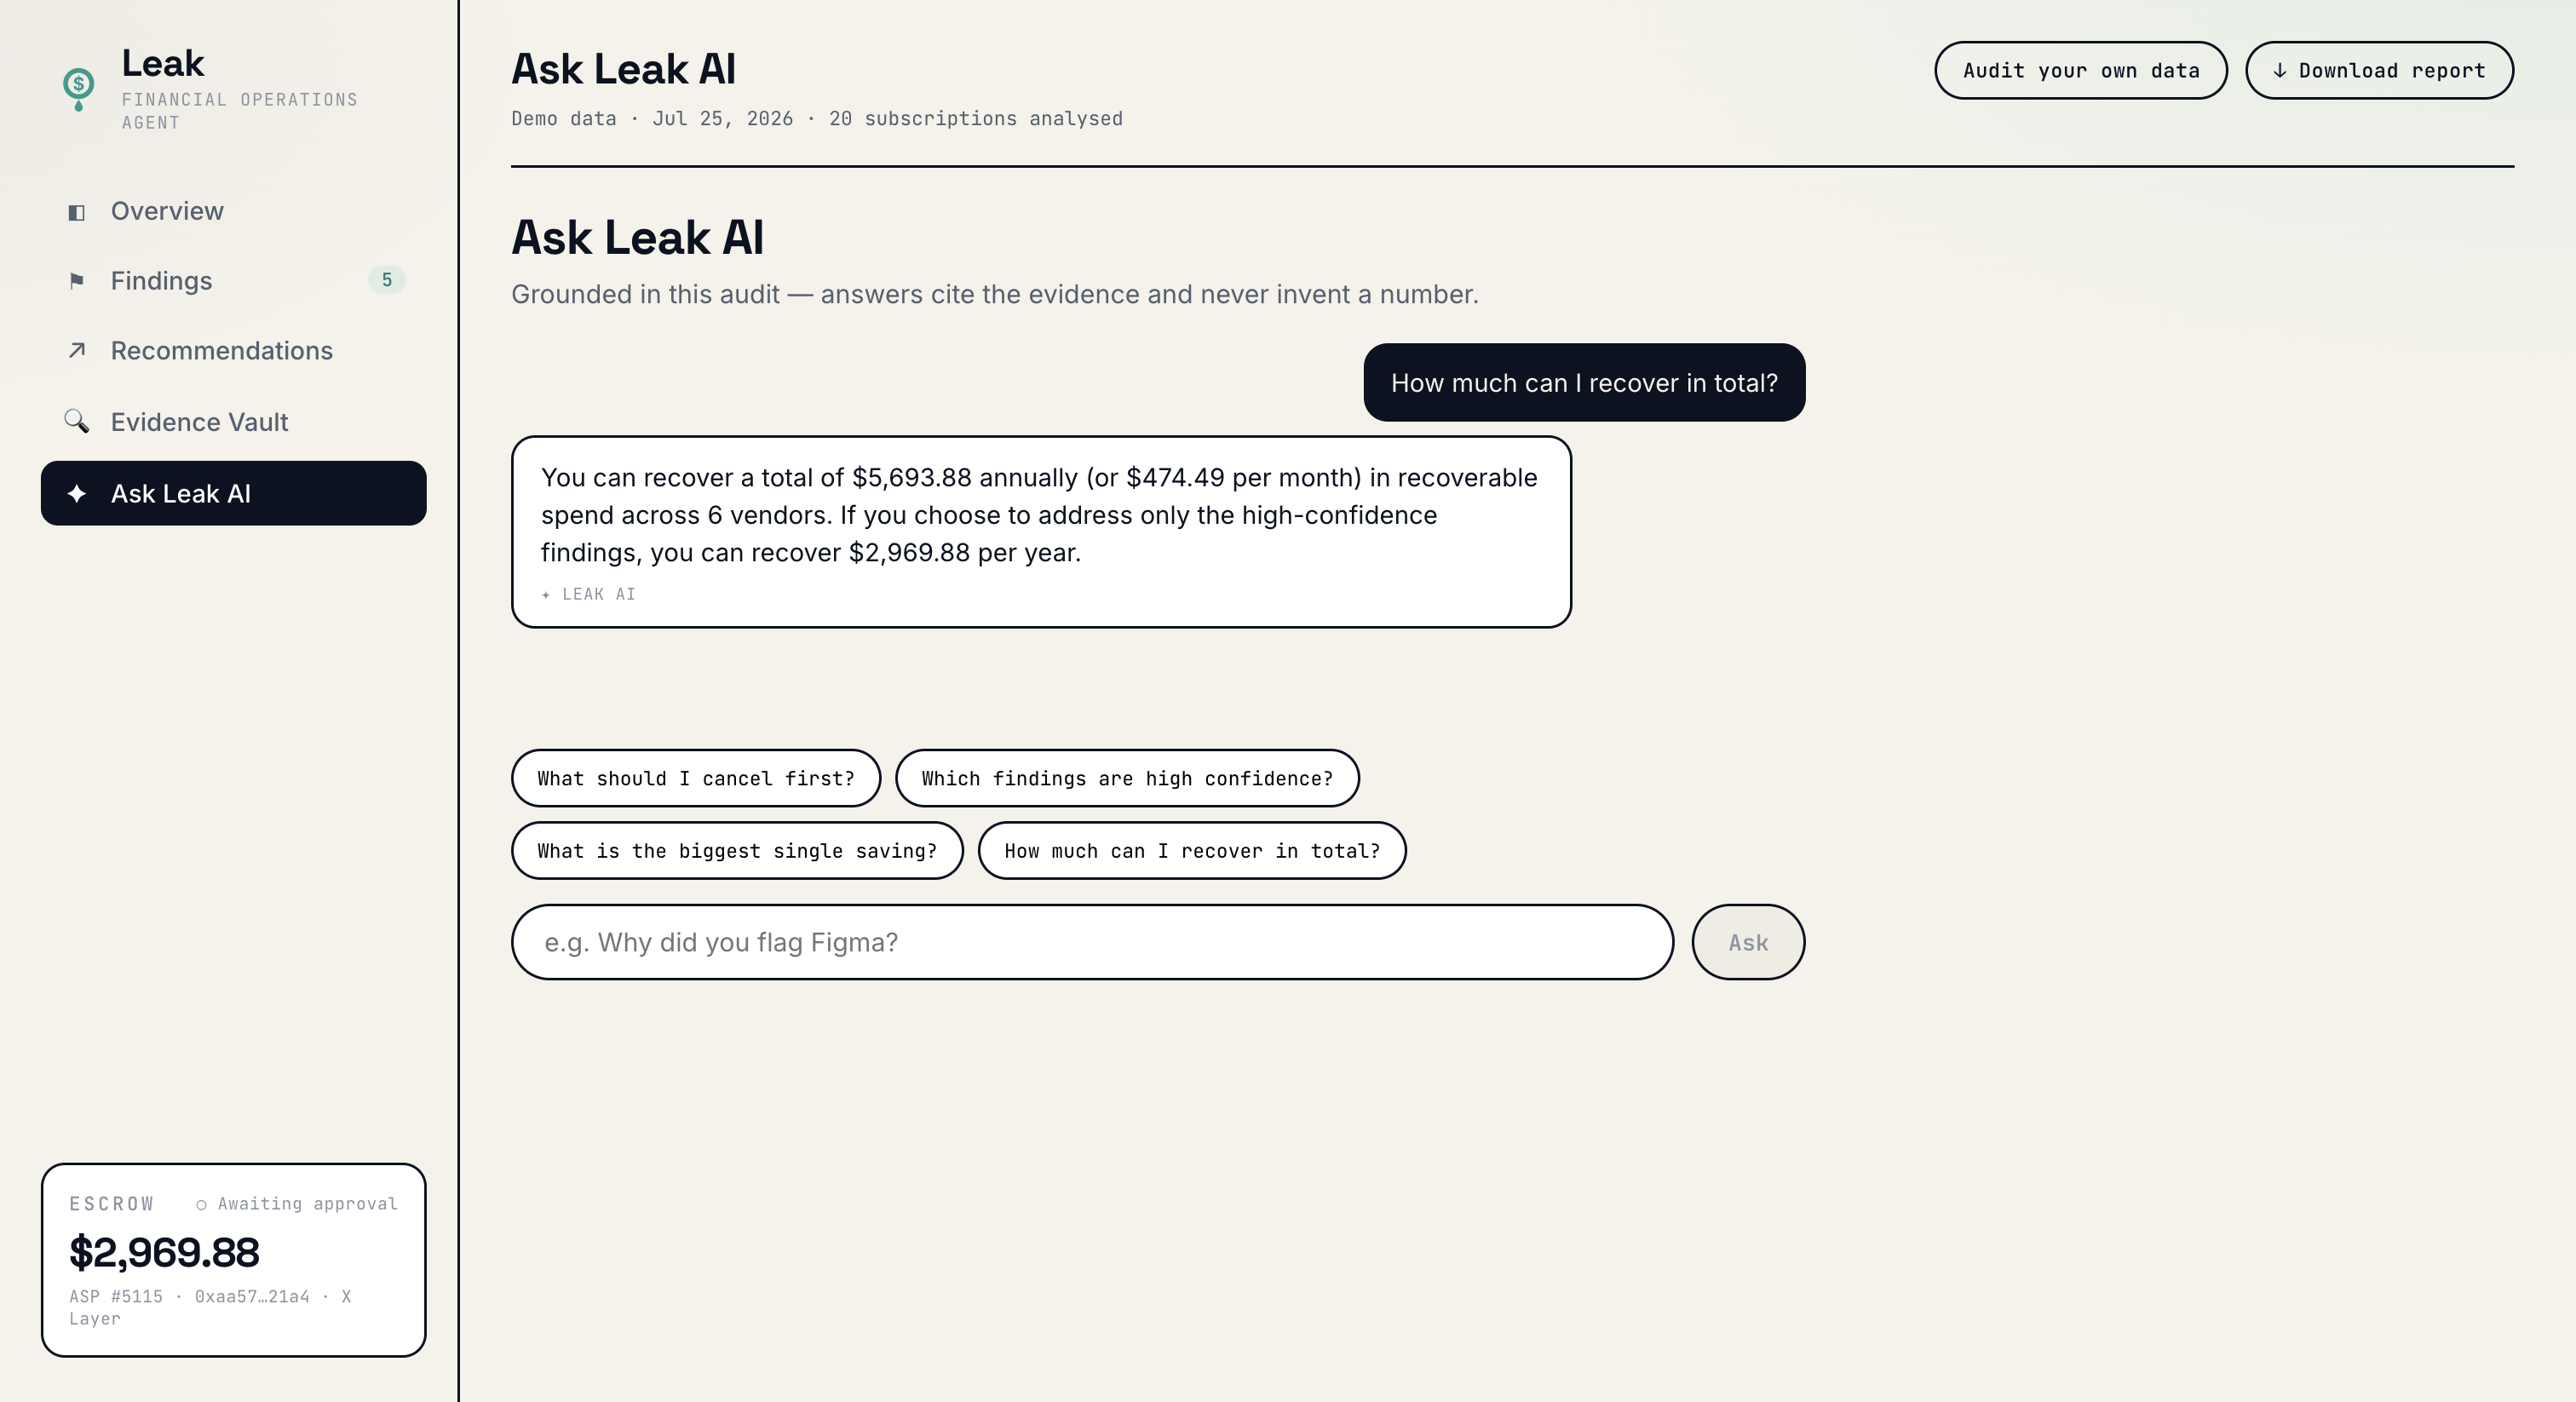Click the Evidence Vault magnifier icon
Viewport: 2576px width, 1402px height.
tap(76, 421)
